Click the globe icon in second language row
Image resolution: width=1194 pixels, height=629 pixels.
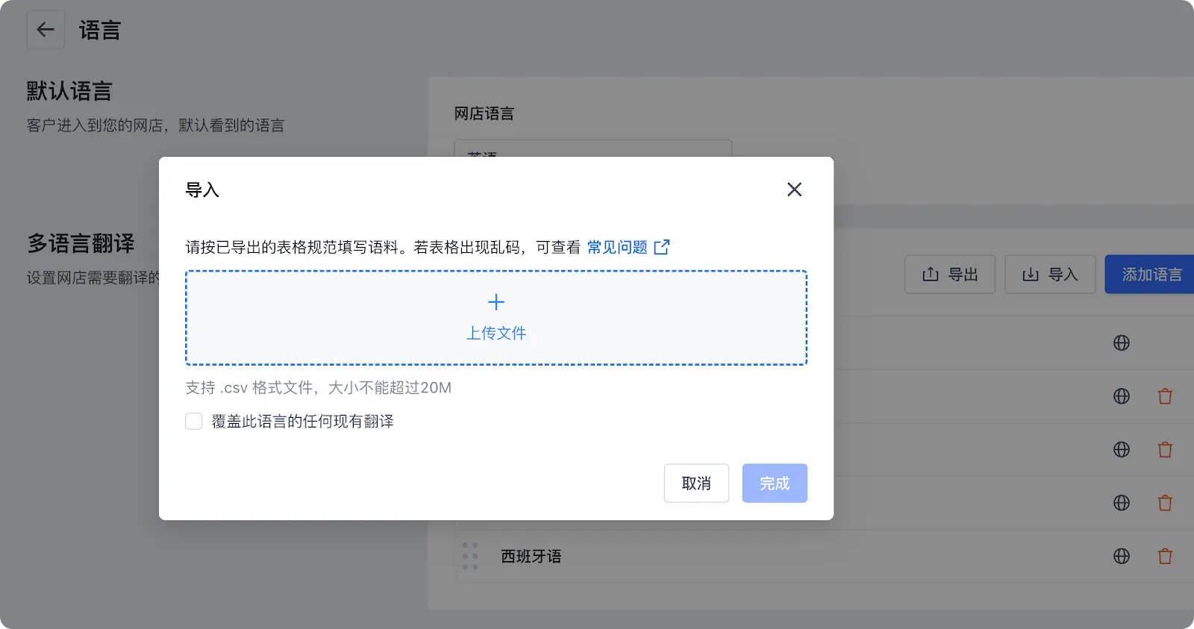tap(1122, 396)
